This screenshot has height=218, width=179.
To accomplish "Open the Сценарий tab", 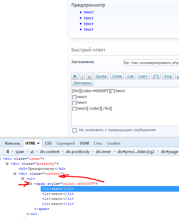I will pyautogui.click(x=65, y=143).
